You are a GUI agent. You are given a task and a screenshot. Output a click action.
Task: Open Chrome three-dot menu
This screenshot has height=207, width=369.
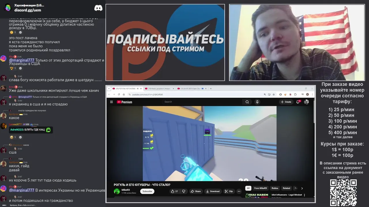[312, 94]
